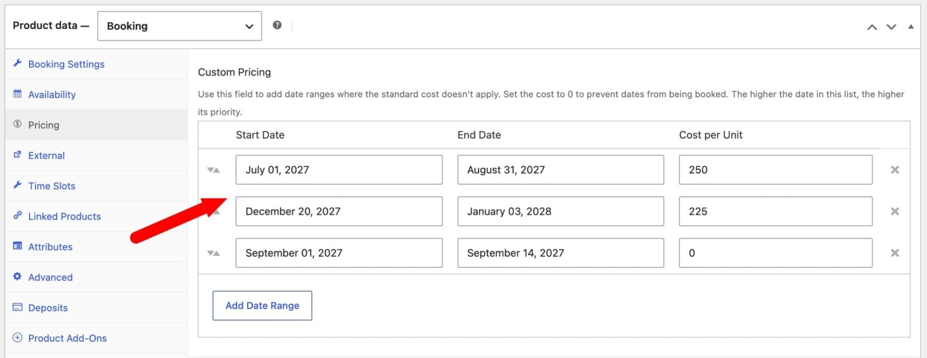Edit the July 01, 2027 start date field

(339, 170)
